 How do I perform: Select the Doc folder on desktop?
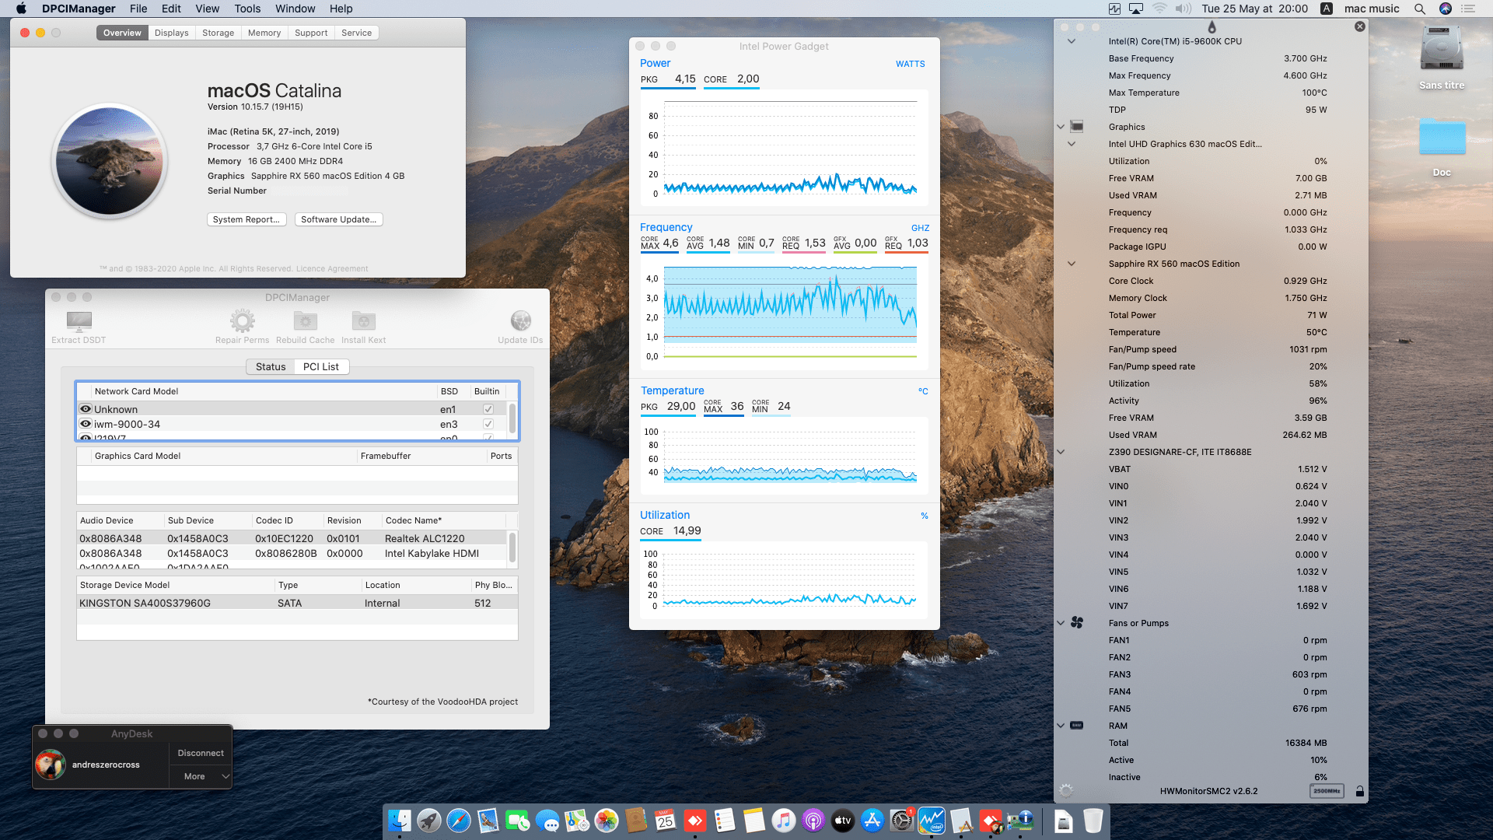1442,146
